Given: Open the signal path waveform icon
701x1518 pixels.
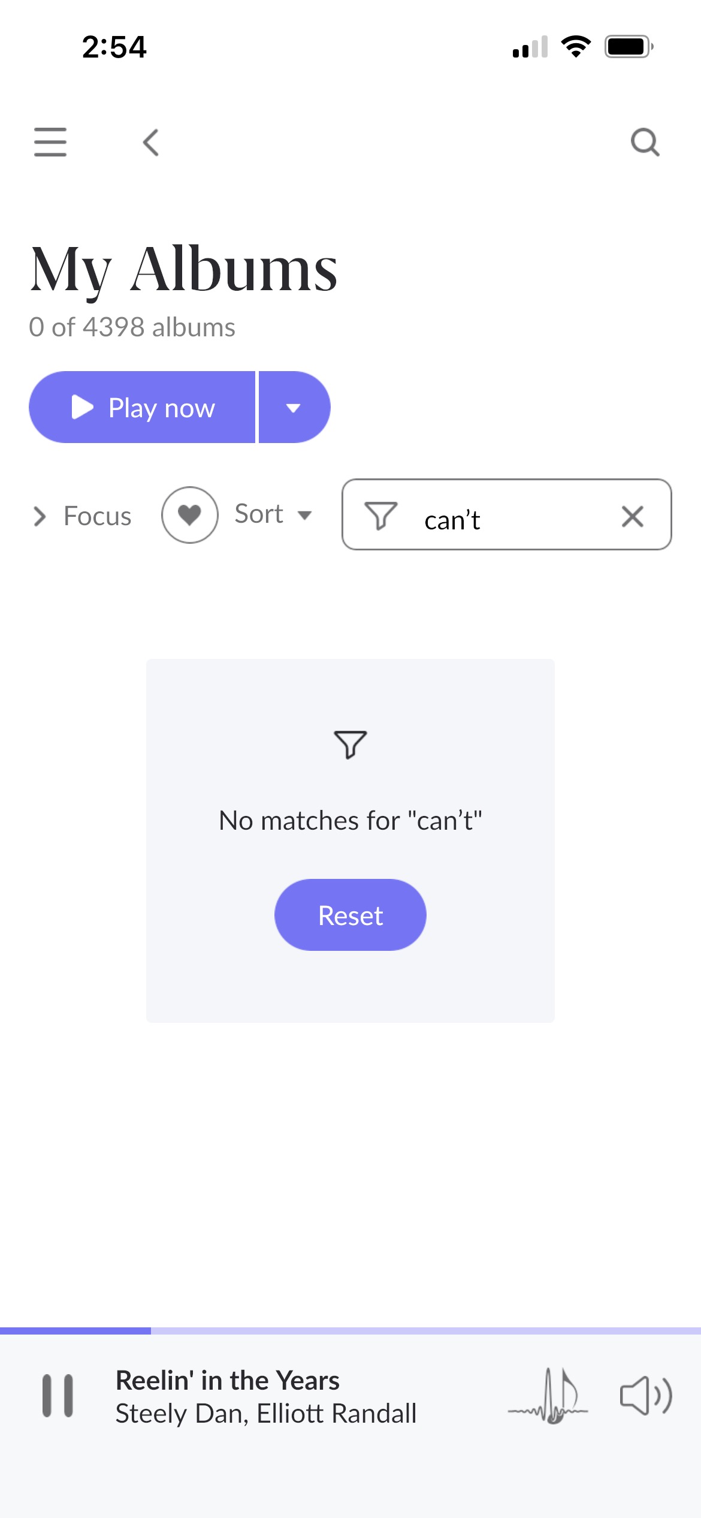Looking at the screenshot, I should coord(548,1396).
